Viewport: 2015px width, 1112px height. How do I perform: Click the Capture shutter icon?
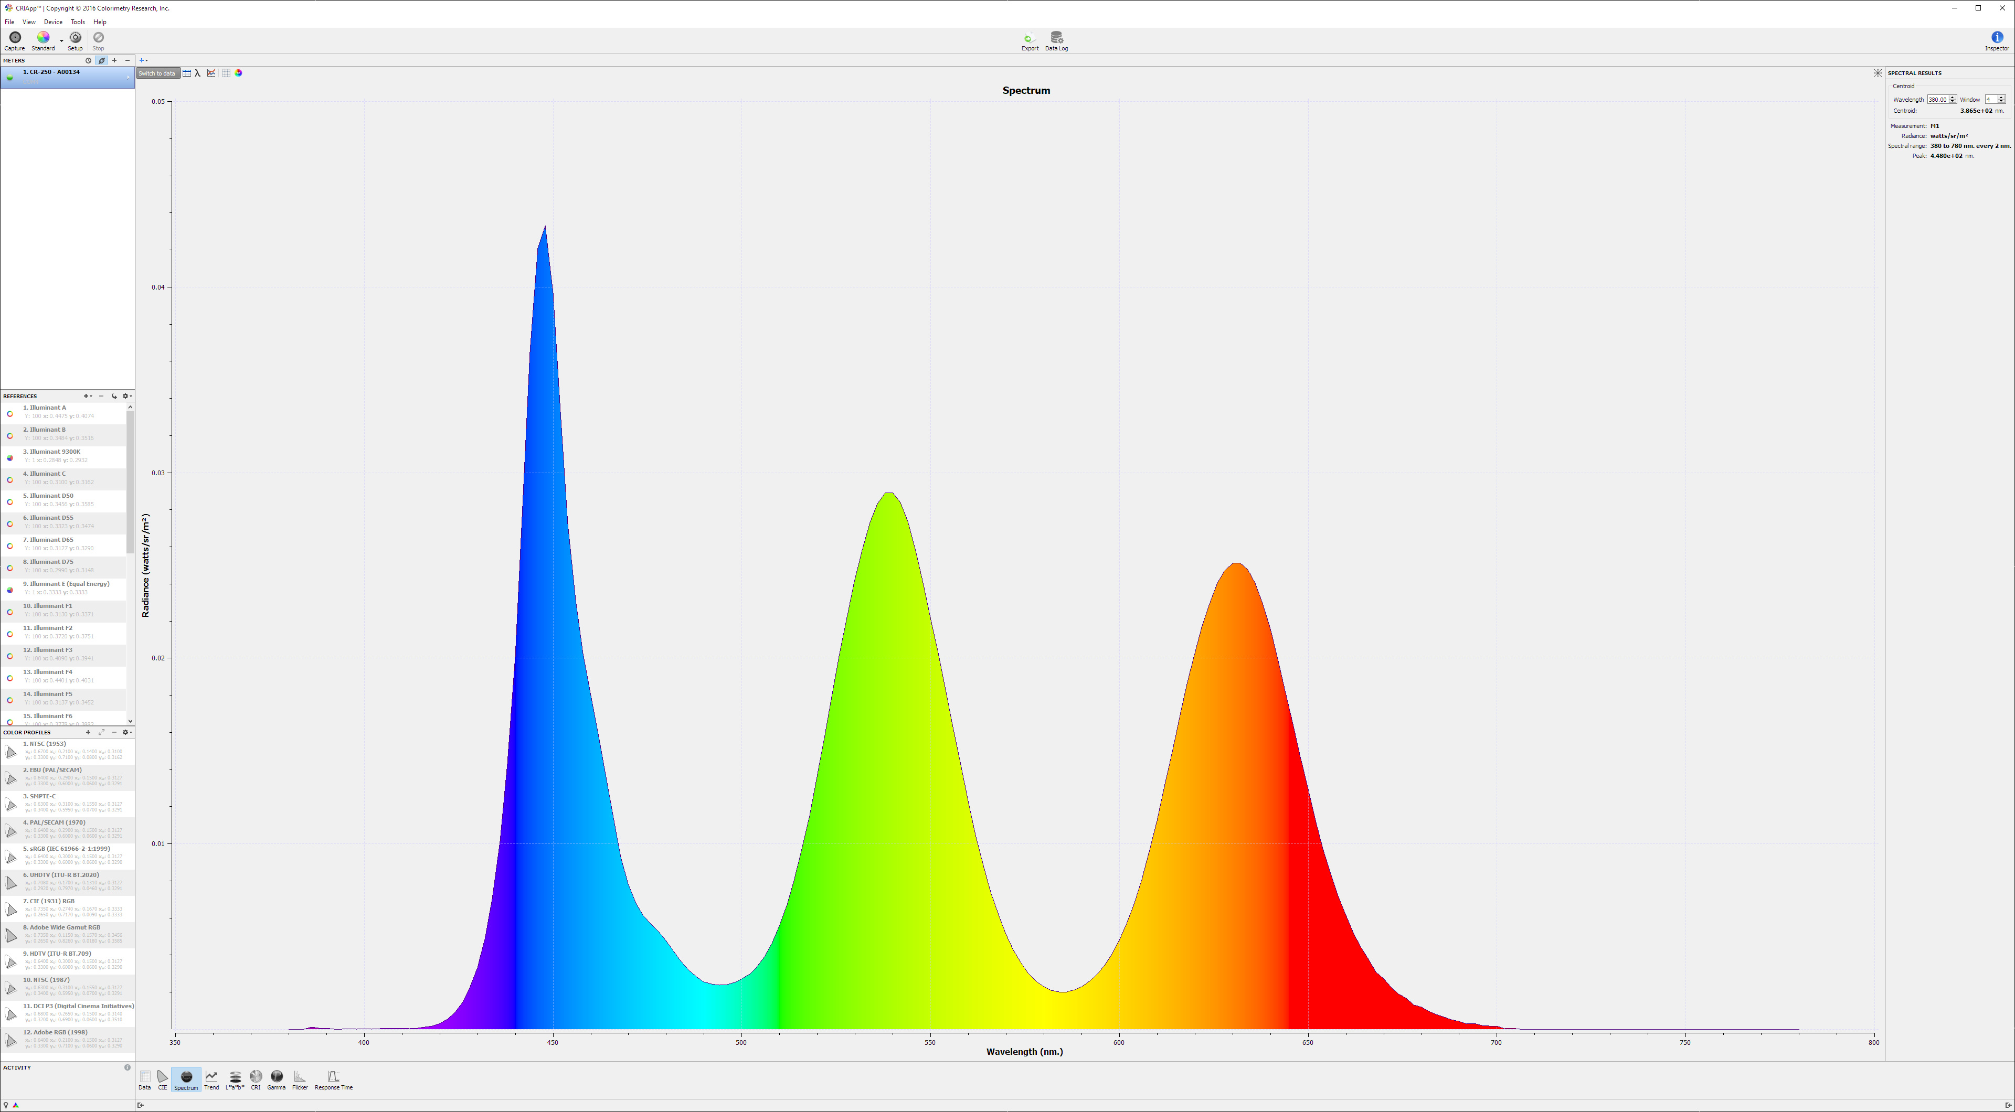click(14, 38)
